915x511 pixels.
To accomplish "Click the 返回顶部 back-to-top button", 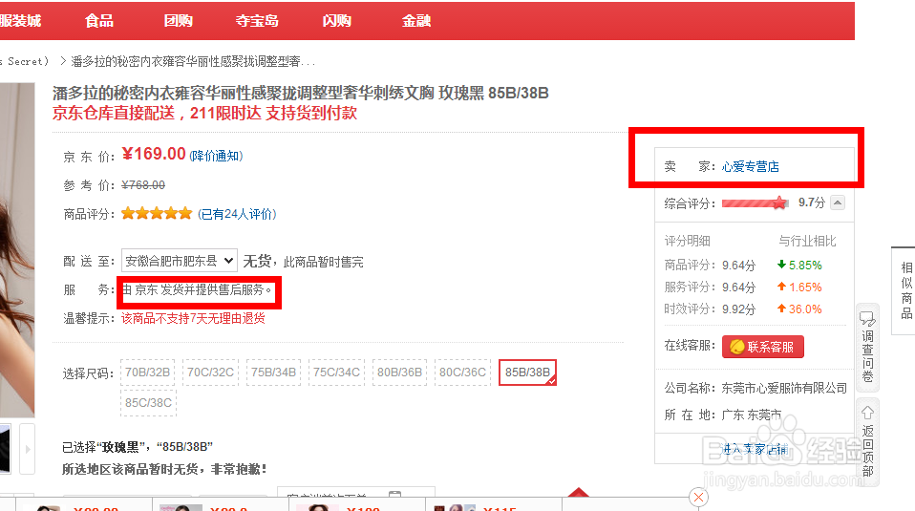I will (868, 442).
